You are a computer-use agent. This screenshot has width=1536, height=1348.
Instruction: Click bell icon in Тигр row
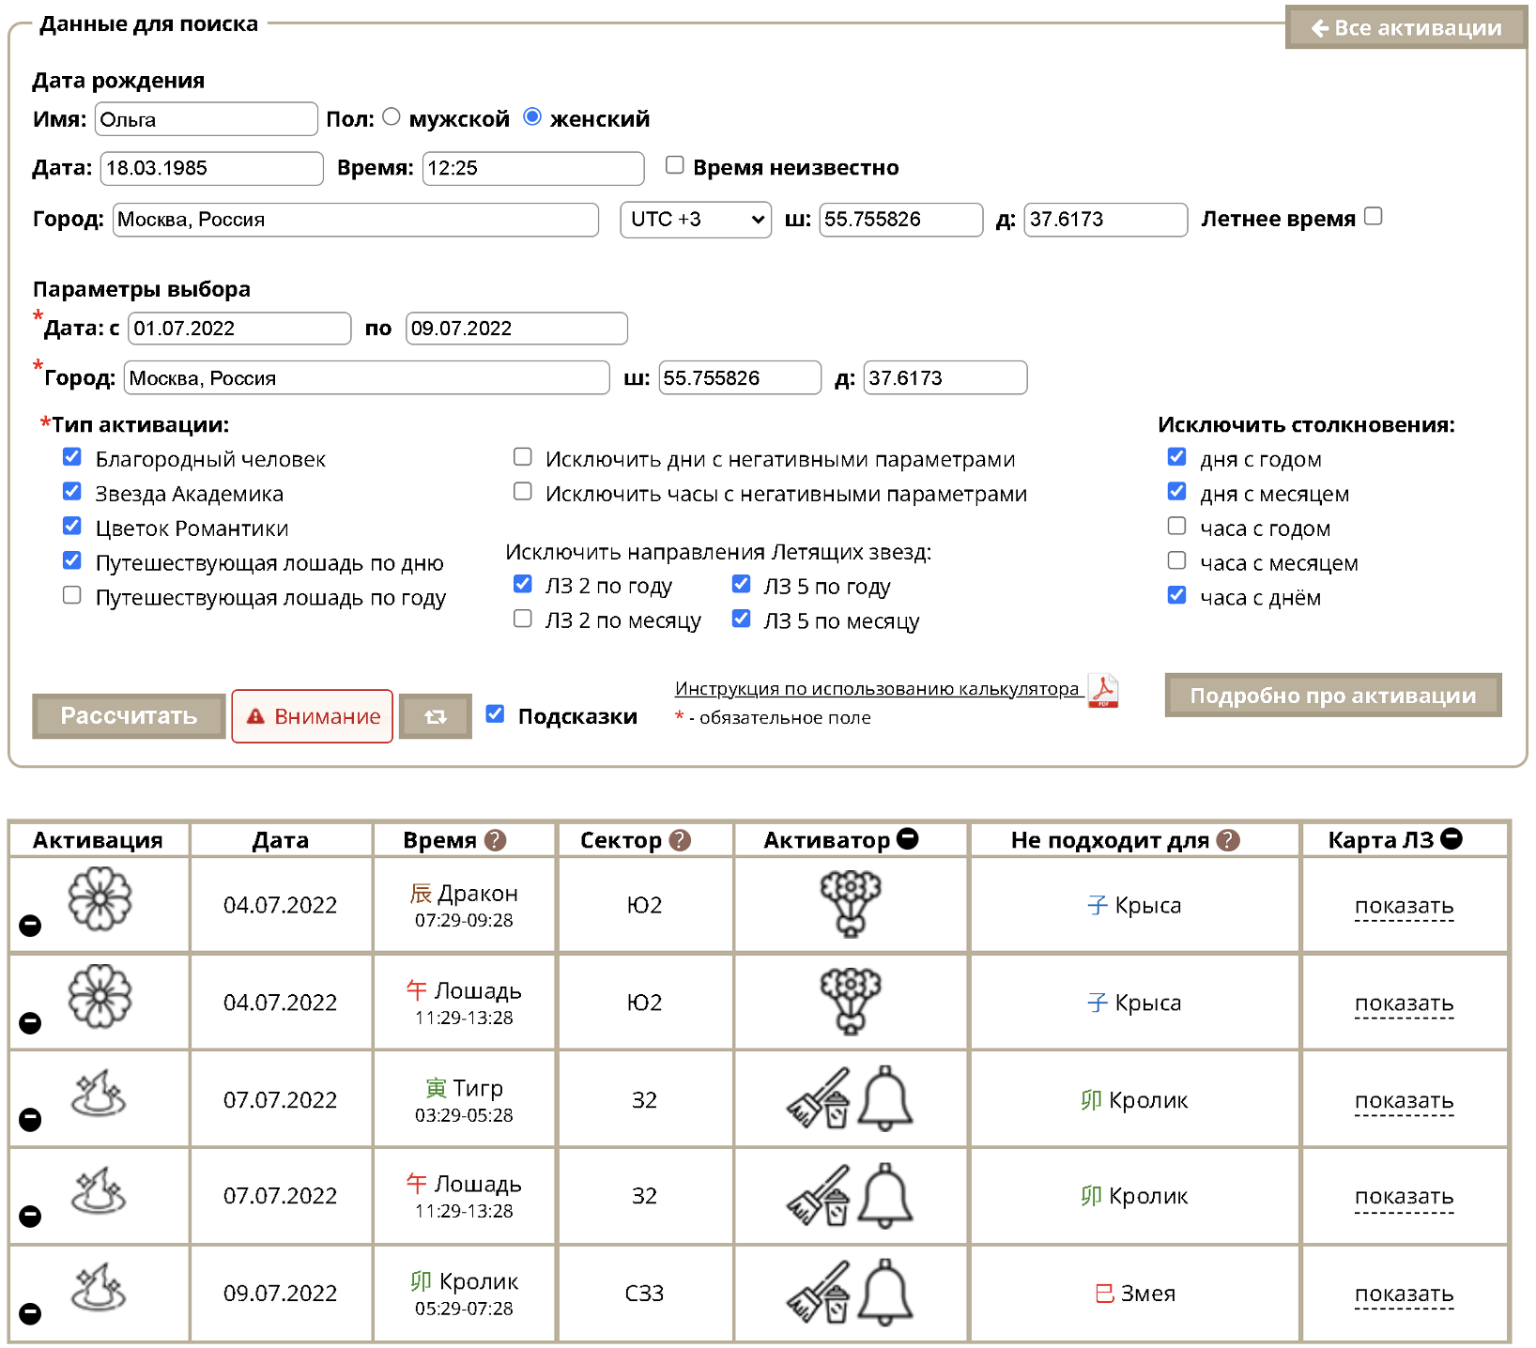pyautogui.click(x=885, y=1097)
